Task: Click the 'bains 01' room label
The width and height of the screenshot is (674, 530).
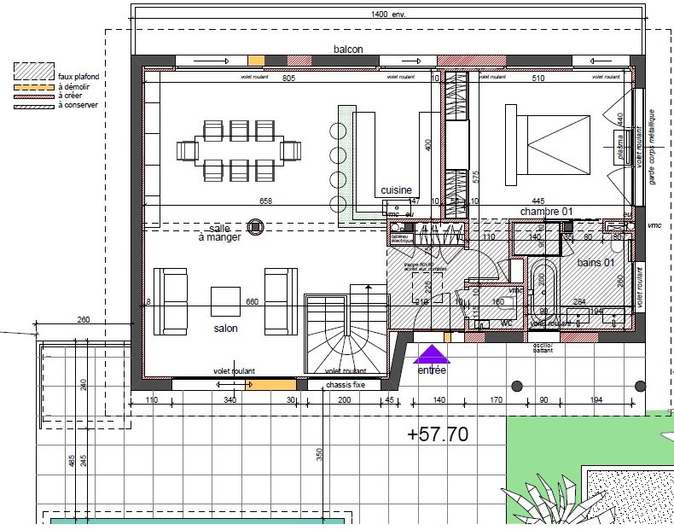Action: [596, 262]
